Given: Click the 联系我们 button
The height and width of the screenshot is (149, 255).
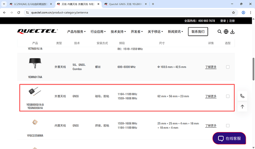Looking at the screenshot, I should [x=198, y=32].
